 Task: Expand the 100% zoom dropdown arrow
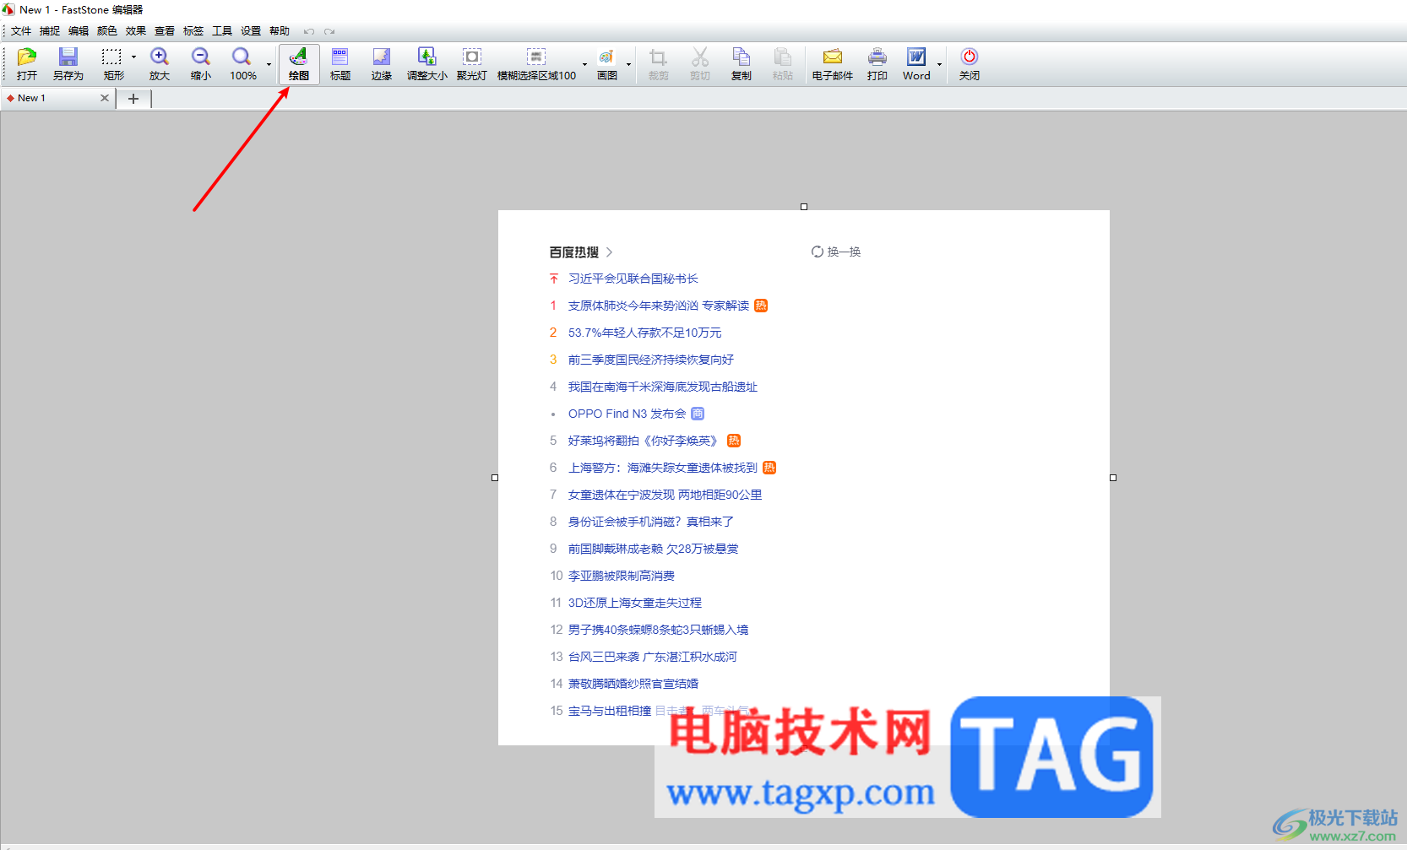(x=269, y=64)
